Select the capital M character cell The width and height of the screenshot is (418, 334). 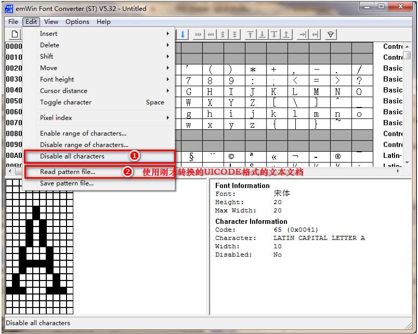click(320, 92)
